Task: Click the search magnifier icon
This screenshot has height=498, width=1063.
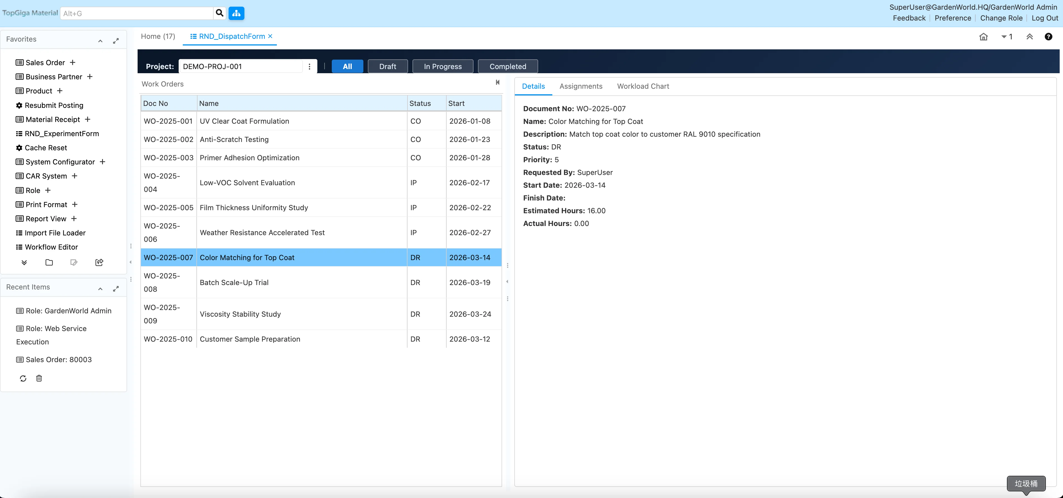Action: point(219,13)
